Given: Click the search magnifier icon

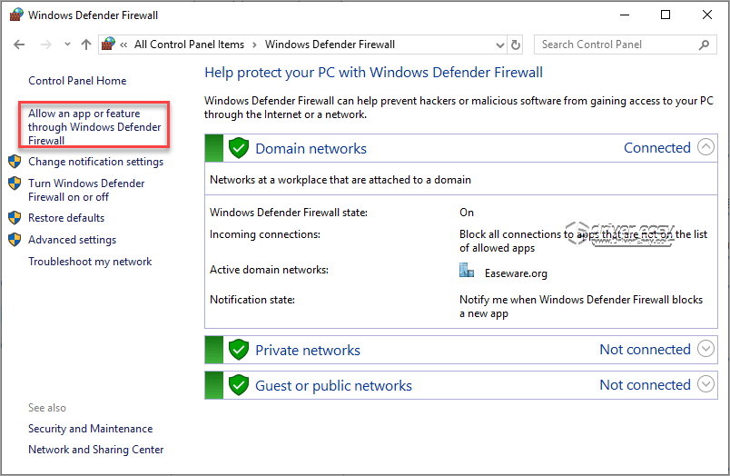Looking at the screenshot, I should click(704, 45).
